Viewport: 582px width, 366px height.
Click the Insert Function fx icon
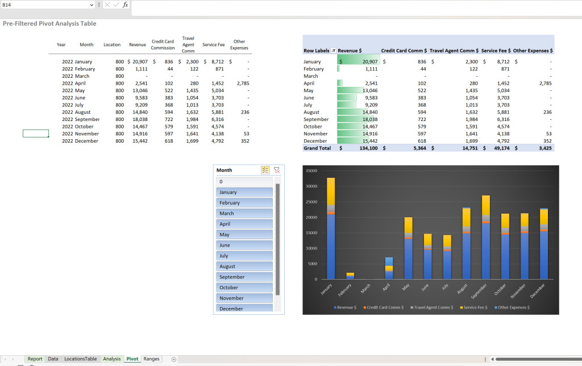coord(126,5)
